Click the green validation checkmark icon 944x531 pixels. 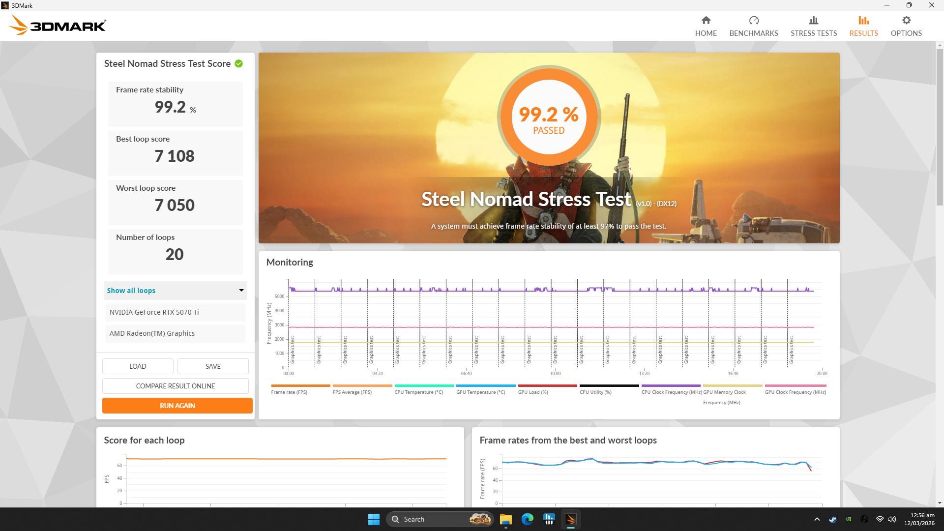click(239, 63)
